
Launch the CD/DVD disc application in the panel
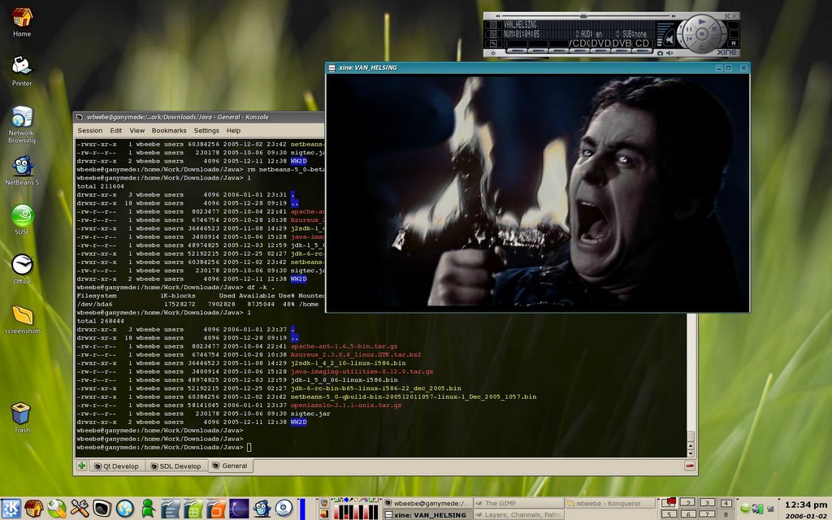click(284, 509)
